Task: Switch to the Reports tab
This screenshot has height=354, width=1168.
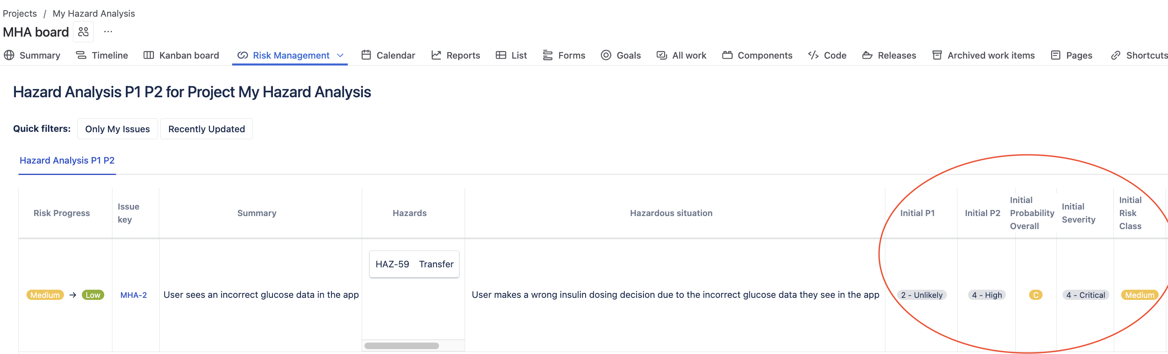Action: tap(463, 55)
